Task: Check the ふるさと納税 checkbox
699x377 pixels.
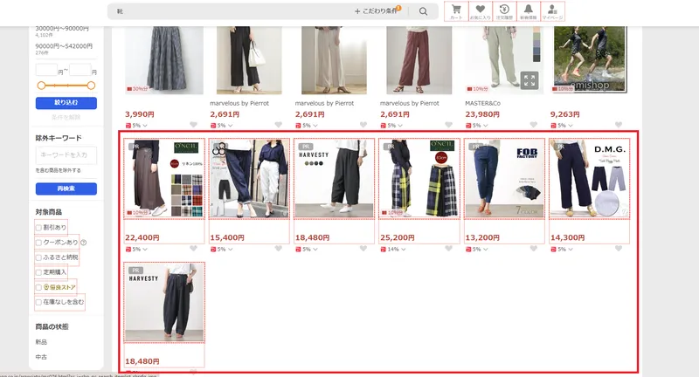Action: click(x=38, y=257)
